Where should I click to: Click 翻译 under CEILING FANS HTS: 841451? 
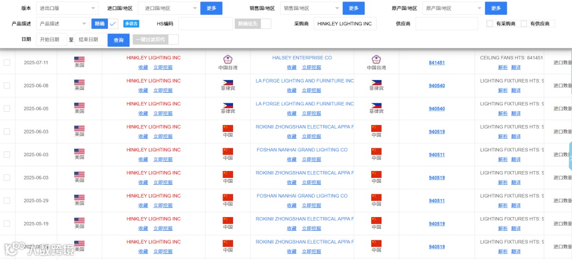point(516,67)
